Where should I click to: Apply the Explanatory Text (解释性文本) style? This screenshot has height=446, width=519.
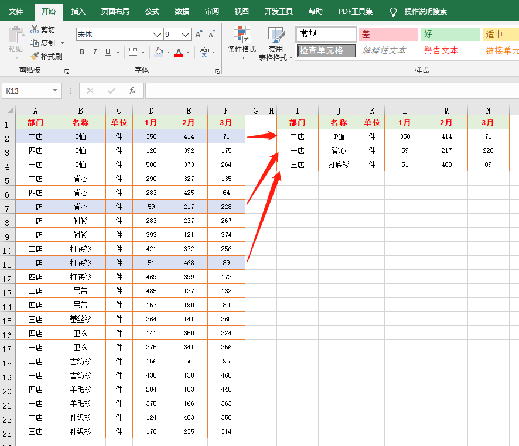[x=384, y=50]
